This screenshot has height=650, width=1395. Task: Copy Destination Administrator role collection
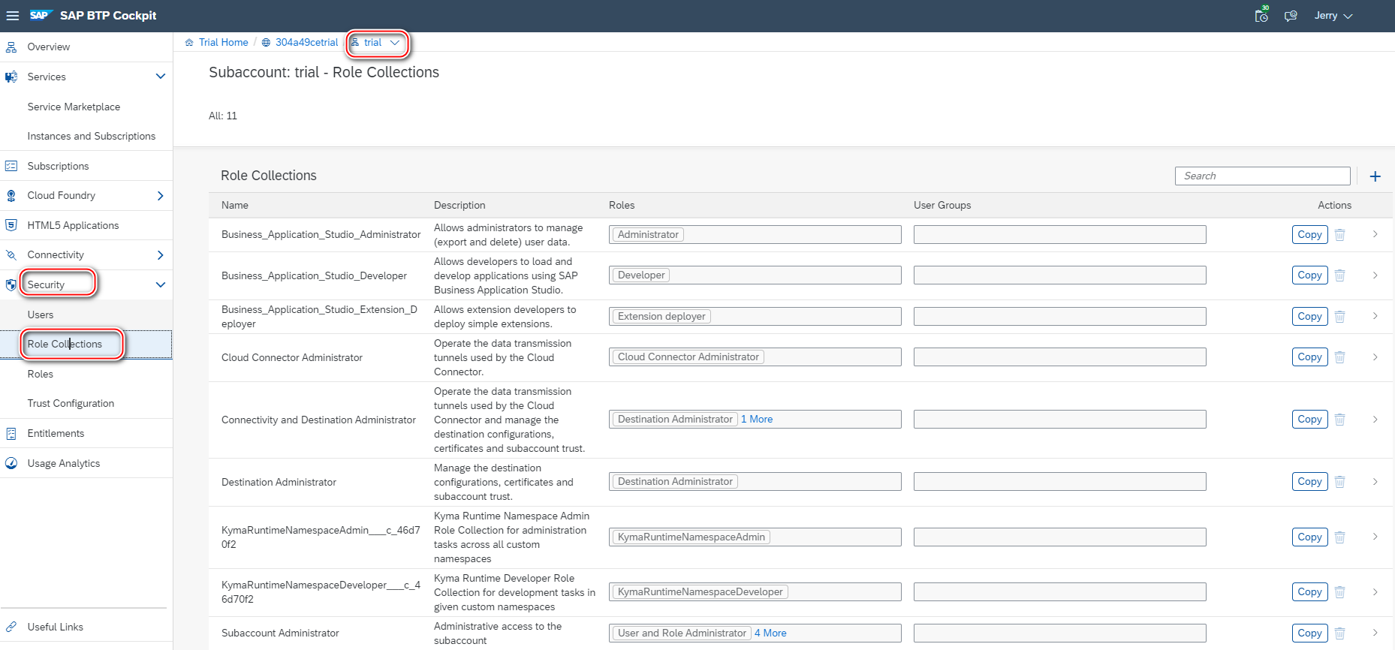click(x=1309, y=482)
